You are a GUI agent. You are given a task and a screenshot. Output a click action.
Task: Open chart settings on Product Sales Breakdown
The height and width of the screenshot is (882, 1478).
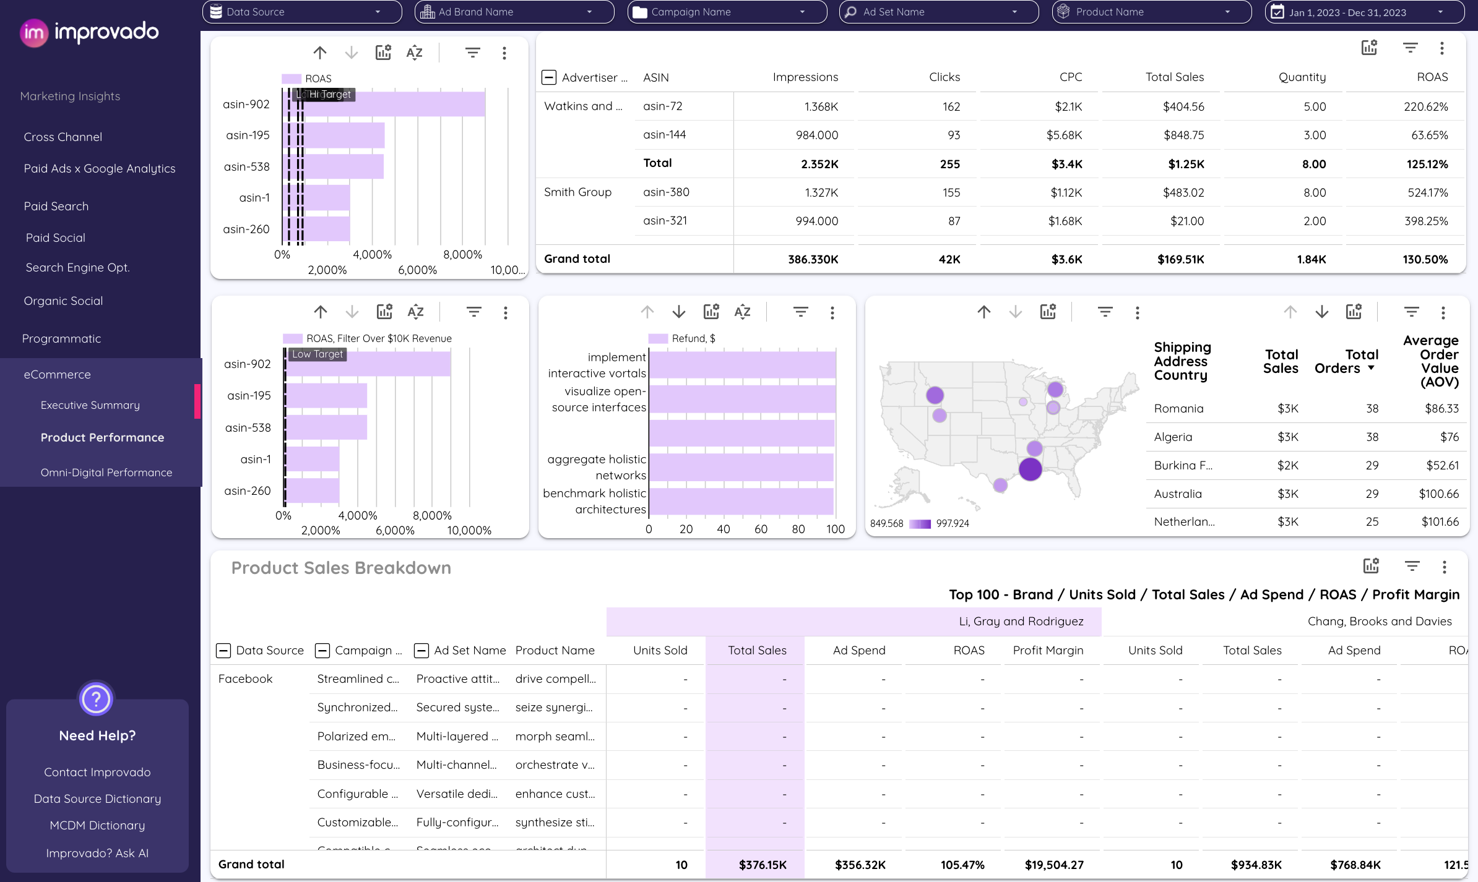1371,567
